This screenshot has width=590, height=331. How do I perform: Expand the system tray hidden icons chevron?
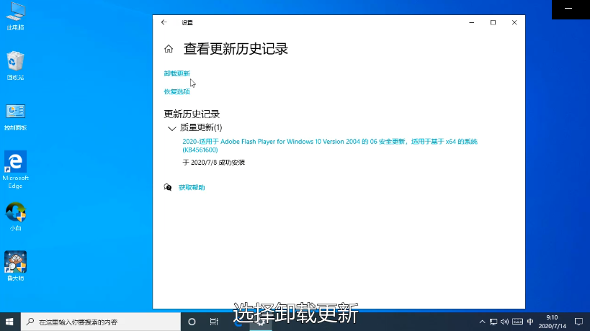(482, 321)
